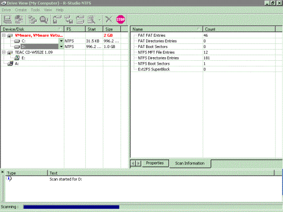Screen dimensions: 283x212
Task: Click the computer Refresh toolbar icon
Action: tap(7, 19)
